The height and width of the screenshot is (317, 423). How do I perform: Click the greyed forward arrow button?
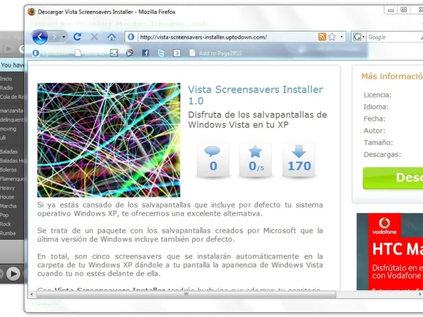pyautogui.click(x=54, y=37)
